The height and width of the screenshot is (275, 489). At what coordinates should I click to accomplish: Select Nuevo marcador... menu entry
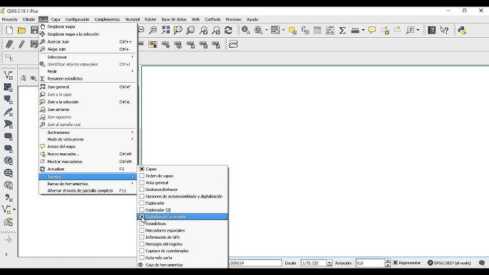88,154
